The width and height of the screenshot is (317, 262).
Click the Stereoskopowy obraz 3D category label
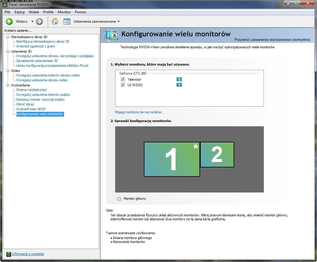click(x=29, y=37)
